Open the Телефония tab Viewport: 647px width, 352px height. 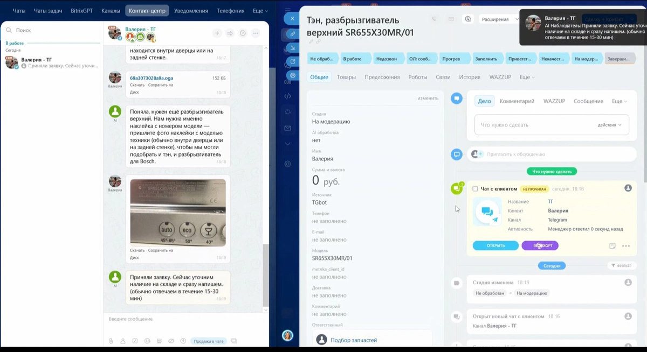230,11
